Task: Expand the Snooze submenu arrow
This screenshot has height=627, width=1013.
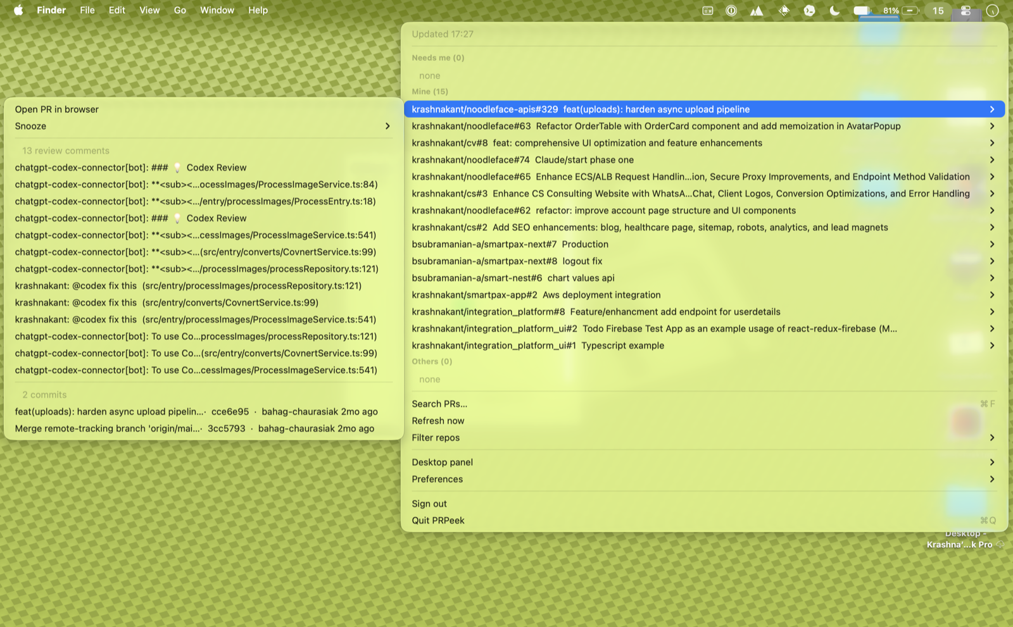Action: (387, 126)
